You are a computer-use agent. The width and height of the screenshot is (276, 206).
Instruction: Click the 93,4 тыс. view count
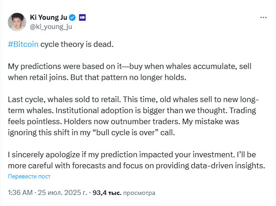click(x=106, y=192)
